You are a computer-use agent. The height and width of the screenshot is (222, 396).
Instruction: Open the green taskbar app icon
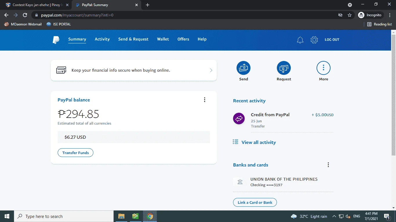click(135, 216)
